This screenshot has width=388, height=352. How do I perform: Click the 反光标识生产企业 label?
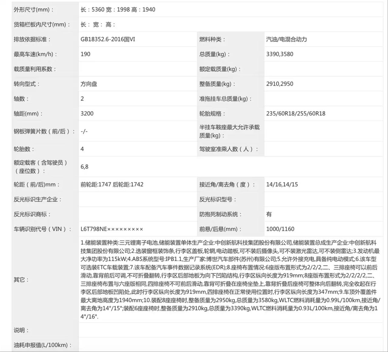[38, 199]
